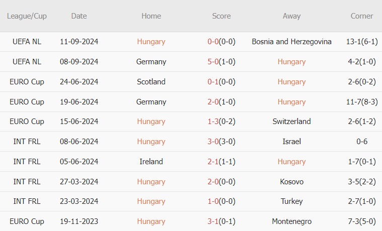Click the League/Cup column header
This screenshot has width=382, height=231.
click(27, 16)
